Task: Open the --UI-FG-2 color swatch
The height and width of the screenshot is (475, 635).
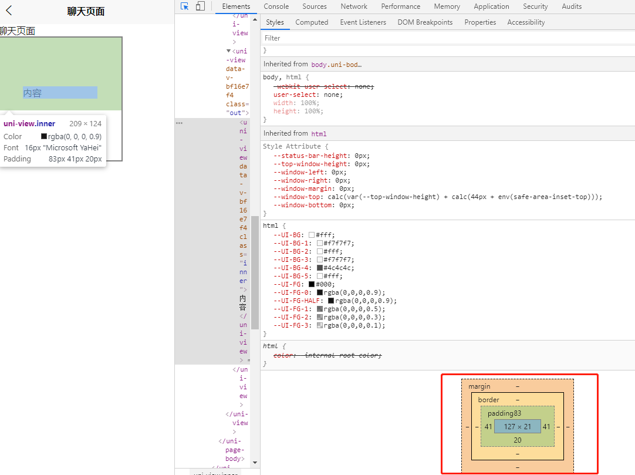Action: [319, 317]
